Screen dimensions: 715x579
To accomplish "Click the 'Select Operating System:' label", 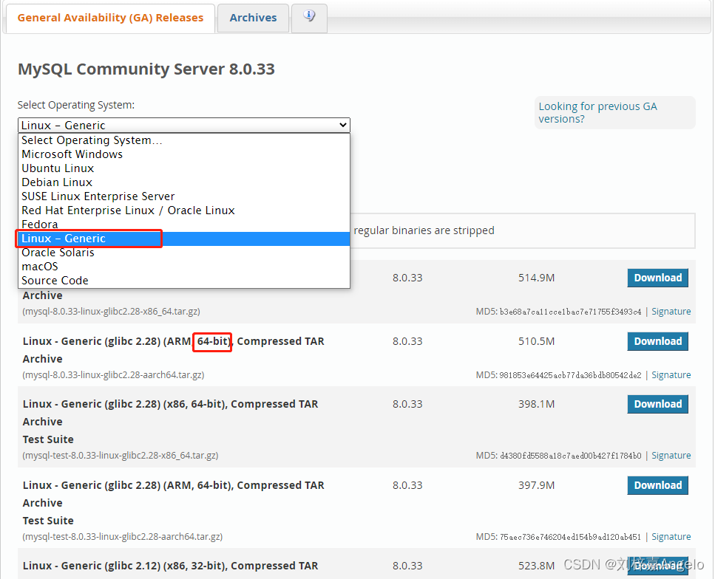I will [x=75, y=105].
